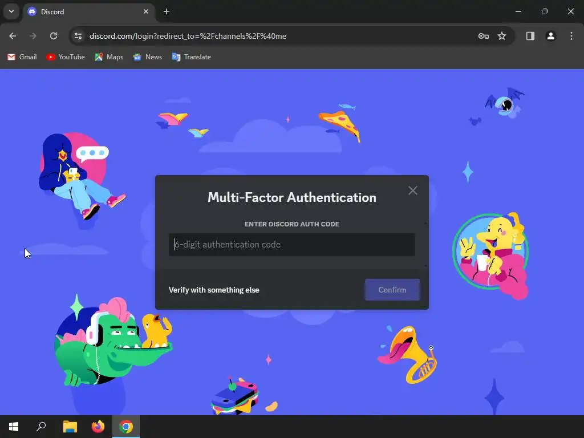Viewport: 584px width, 438px height.
Task: Launch Firefox from the taskbar
Action: pyautogui.click(x=98, y=427)
